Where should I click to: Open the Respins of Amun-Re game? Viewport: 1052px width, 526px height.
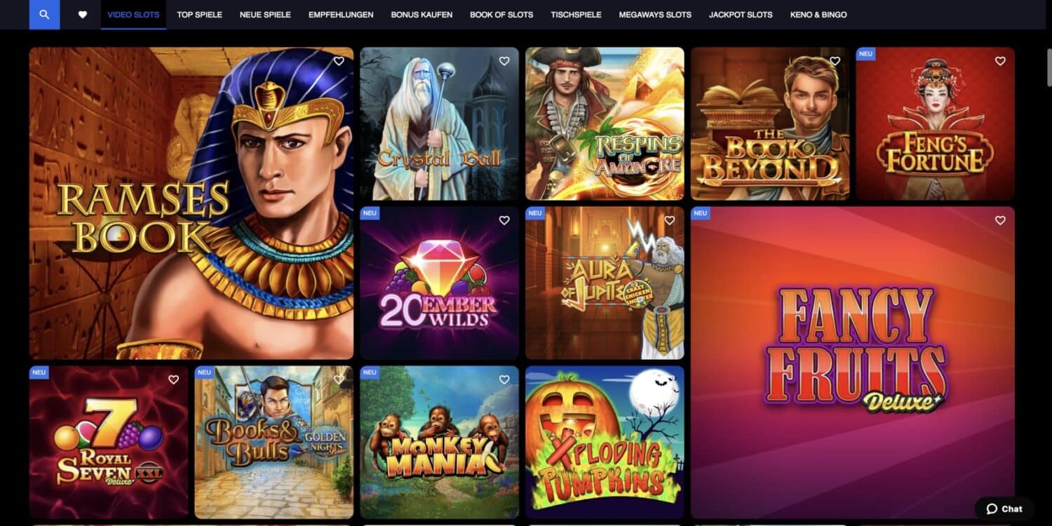pos(605,123)
